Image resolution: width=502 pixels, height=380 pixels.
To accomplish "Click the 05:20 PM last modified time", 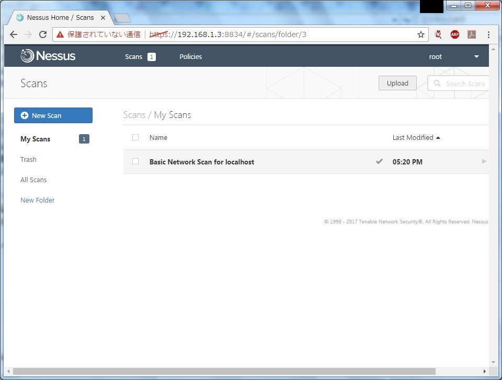I will (407, 162).
